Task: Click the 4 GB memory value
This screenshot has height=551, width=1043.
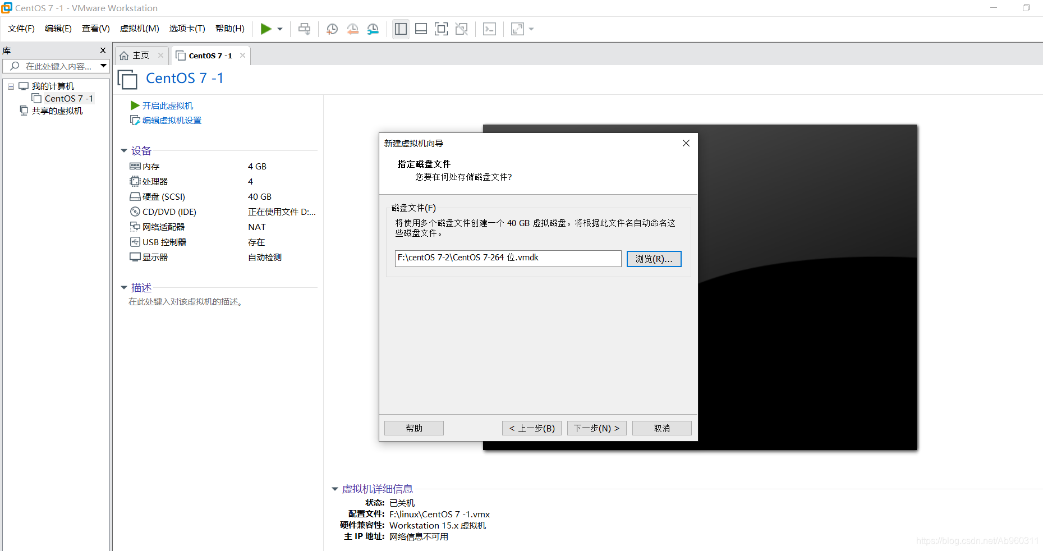Action: click(257, 166)
